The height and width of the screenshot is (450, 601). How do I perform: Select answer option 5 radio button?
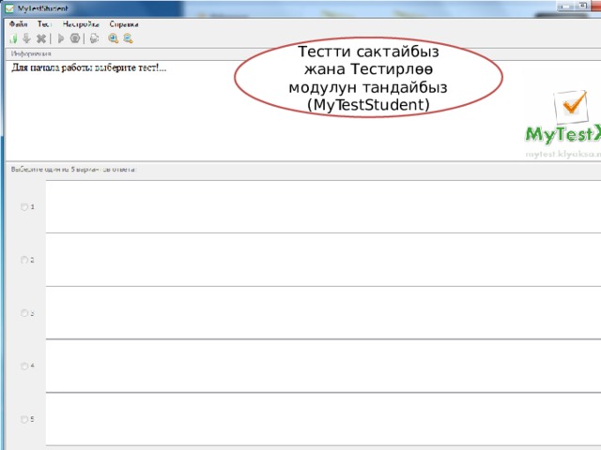24,419
